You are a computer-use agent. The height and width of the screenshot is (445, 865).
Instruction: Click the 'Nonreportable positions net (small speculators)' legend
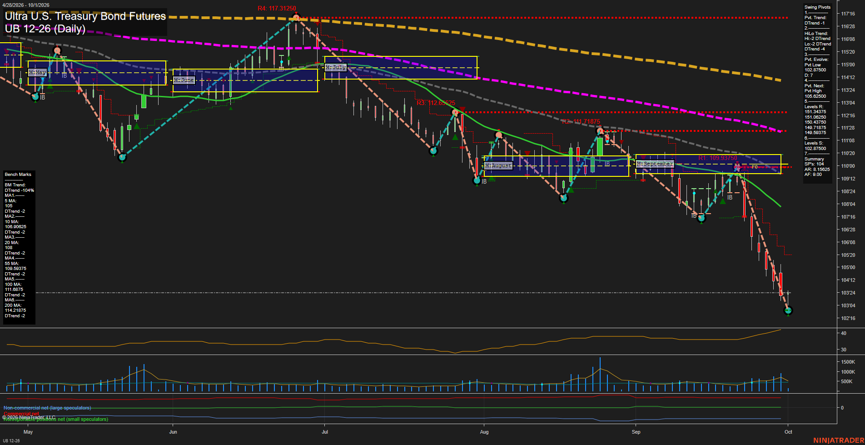tap(56, 419)
